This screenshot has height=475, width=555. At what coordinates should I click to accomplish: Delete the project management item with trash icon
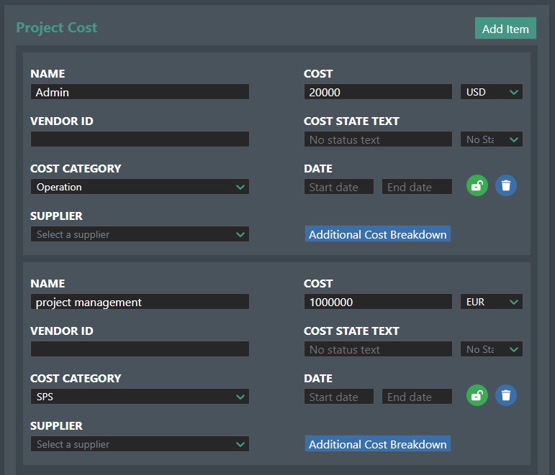click(x=506, y=395)
